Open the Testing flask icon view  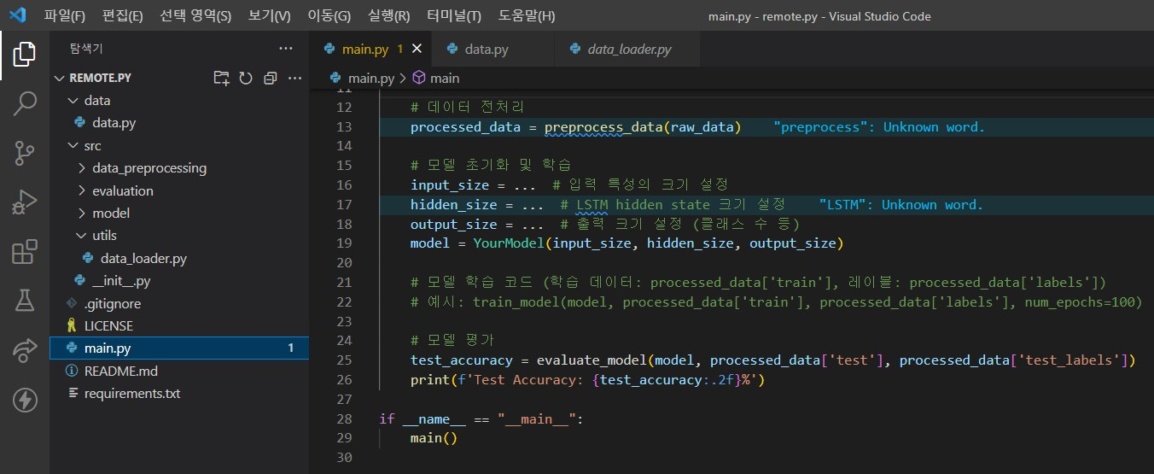tap(25, 301)
